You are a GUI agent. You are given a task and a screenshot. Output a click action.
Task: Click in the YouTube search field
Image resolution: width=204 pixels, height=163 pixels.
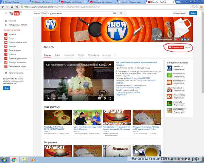click(x=73, y=13)
